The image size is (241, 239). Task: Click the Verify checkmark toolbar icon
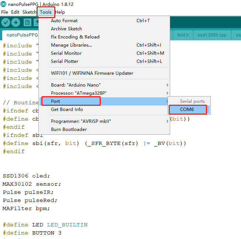click(6, 23)
